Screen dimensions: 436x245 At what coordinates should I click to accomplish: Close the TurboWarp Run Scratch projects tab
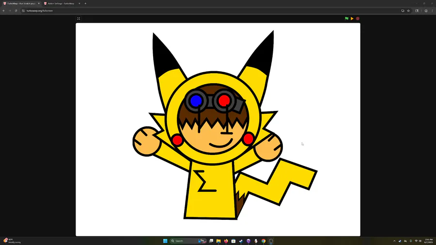coord(39,3)
